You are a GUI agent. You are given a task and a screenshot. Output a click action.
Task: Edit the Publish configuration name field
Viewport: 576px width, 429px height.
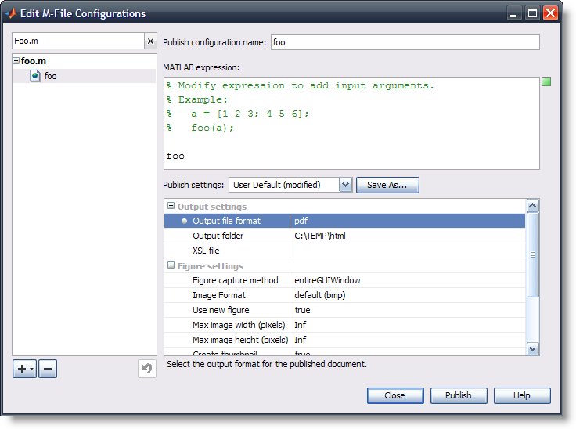pos(405,42)
